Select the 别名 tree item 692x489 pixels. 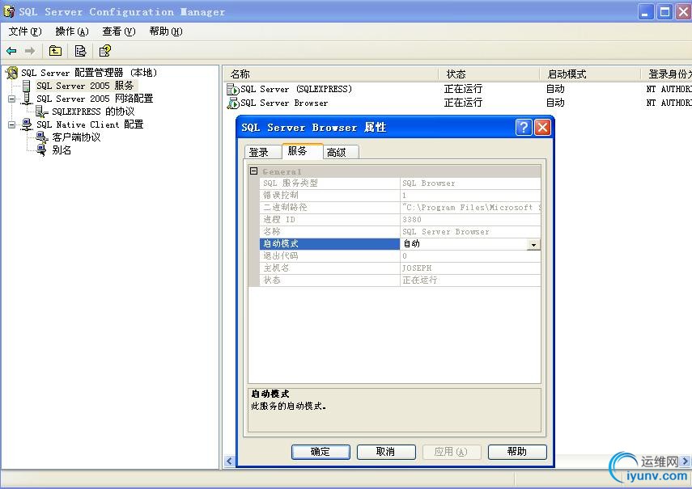[x=62, y=150]
